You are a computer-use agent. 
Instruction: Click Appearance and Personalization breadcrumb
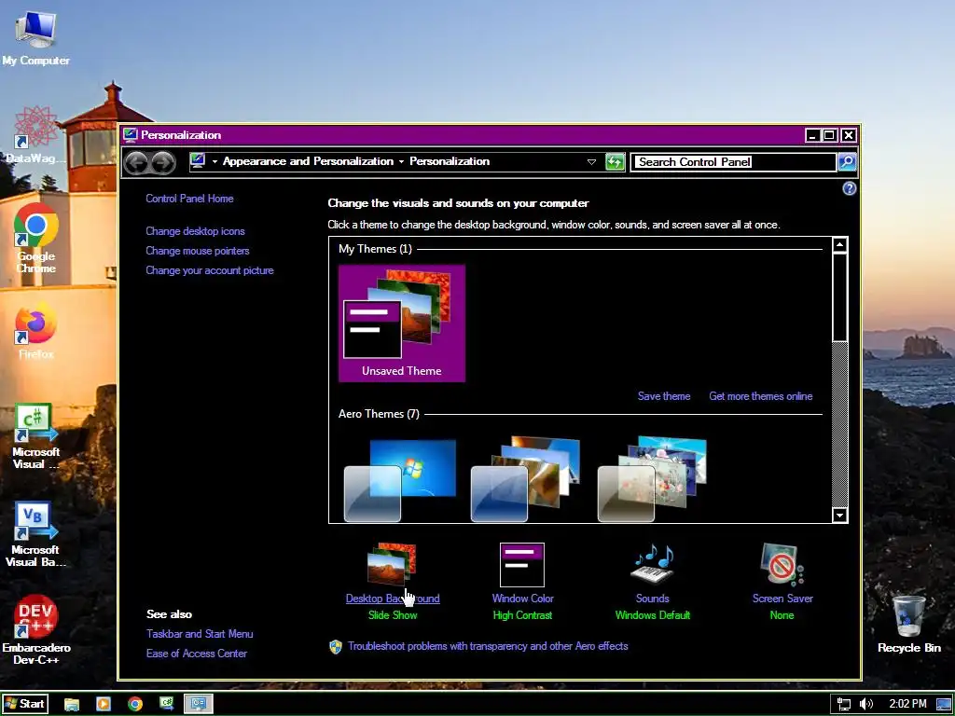click(x=308, y=161)
